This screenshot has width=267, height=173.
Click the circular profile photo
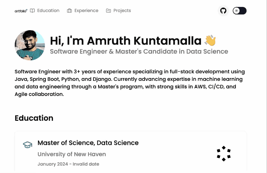pos(30,45)
